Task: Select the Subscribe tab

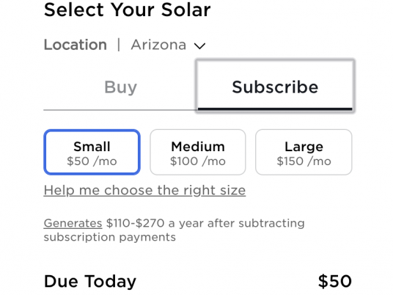Action: (x=275, y=87)
